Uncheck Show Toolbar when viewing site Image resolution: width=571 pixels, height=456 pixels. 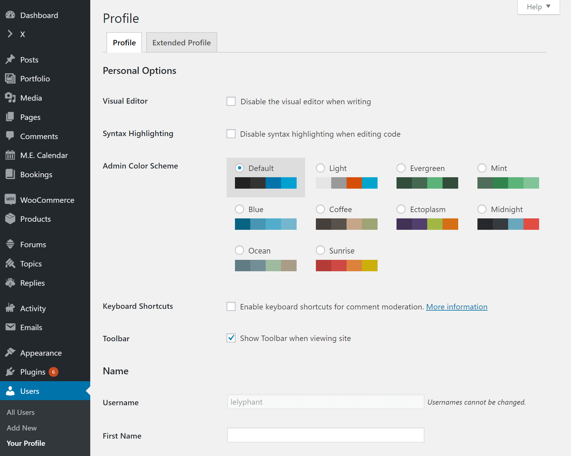point(231,338)
